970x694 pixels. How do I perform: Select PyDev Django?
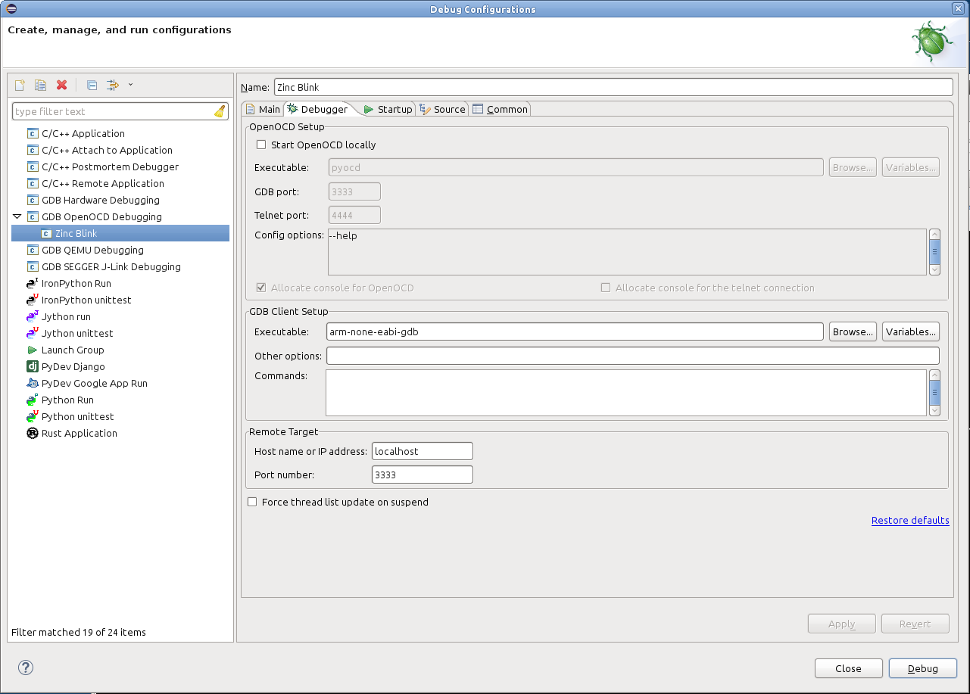click(73, 366)
